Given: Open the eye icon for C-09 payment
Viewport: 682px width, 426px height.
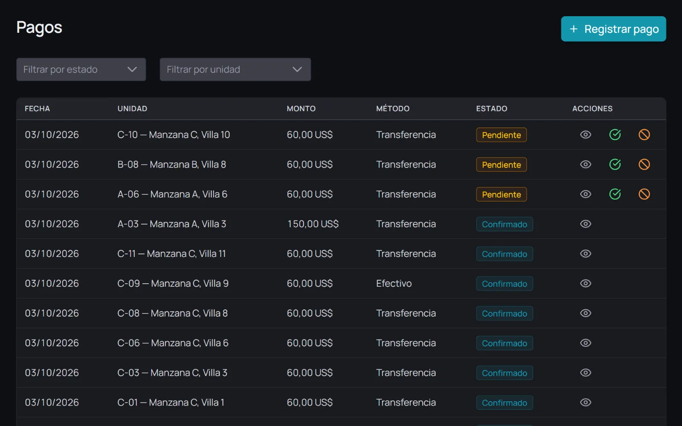Looking at the screenshot, I should coord(586,284).
